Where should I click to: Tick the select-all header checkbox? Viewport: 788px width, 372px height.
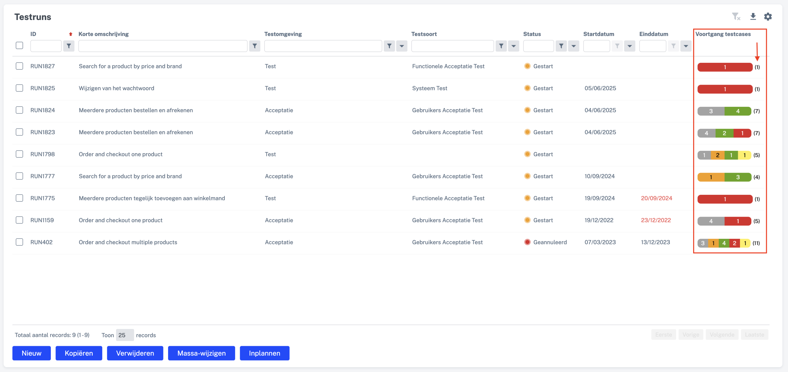19,46
